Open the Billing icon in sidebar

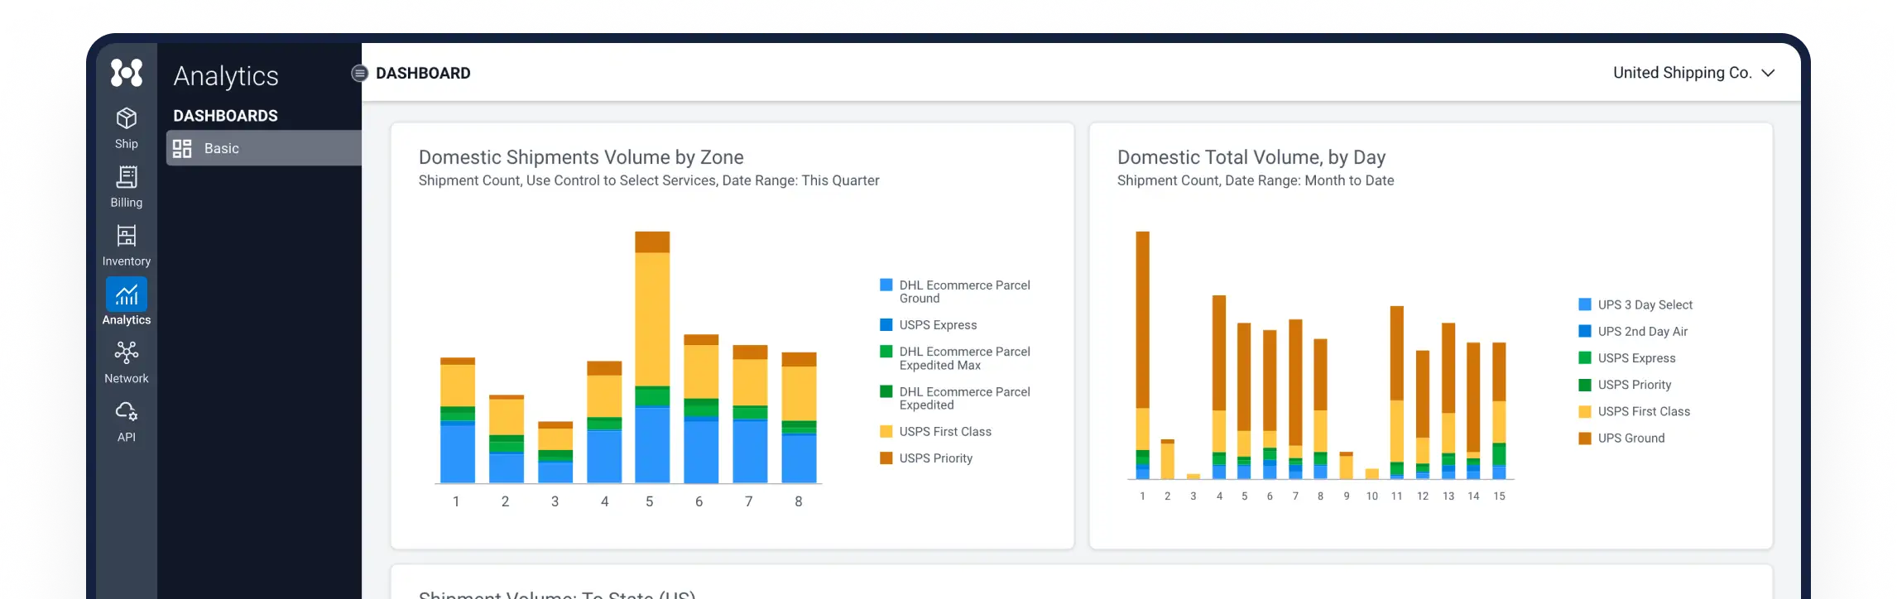[x=127, y=177]
